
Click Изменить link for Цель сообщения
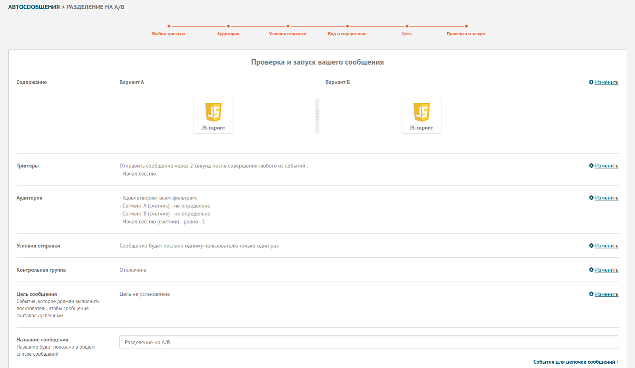[x=606, y=295]
